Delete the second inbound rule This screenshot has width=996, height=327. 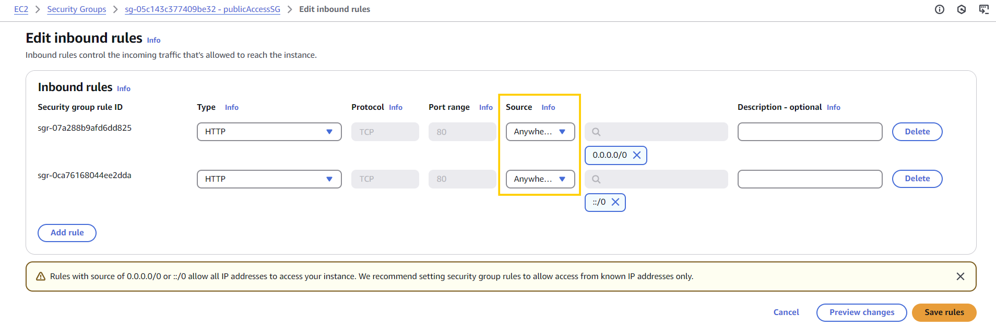917,179
